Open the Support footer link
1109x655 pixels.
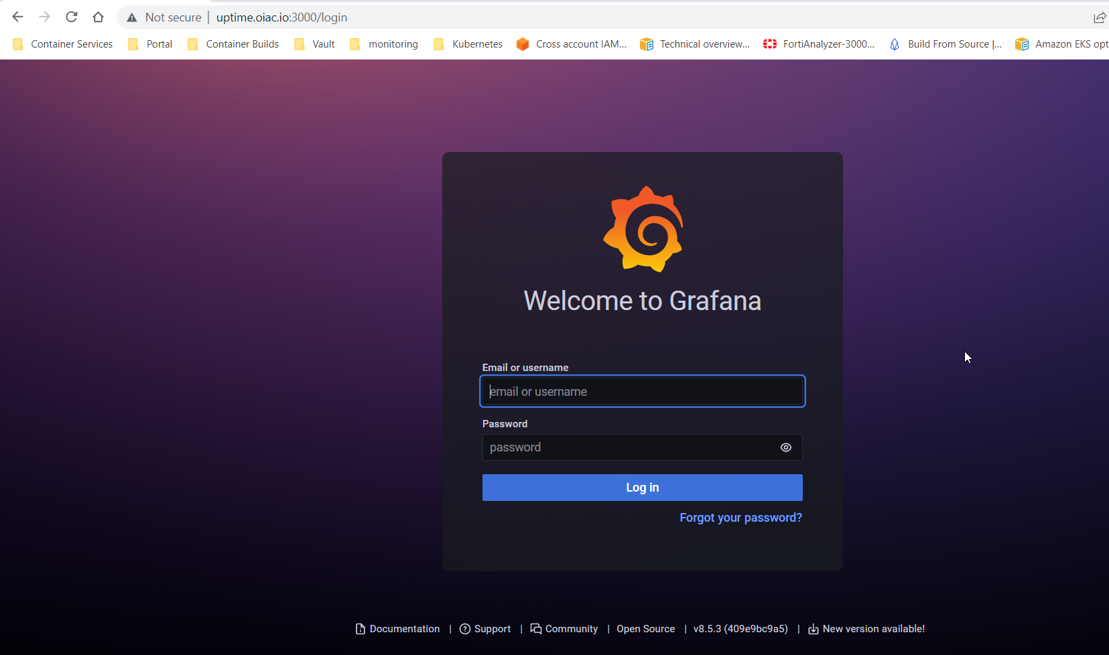[485, 629]
